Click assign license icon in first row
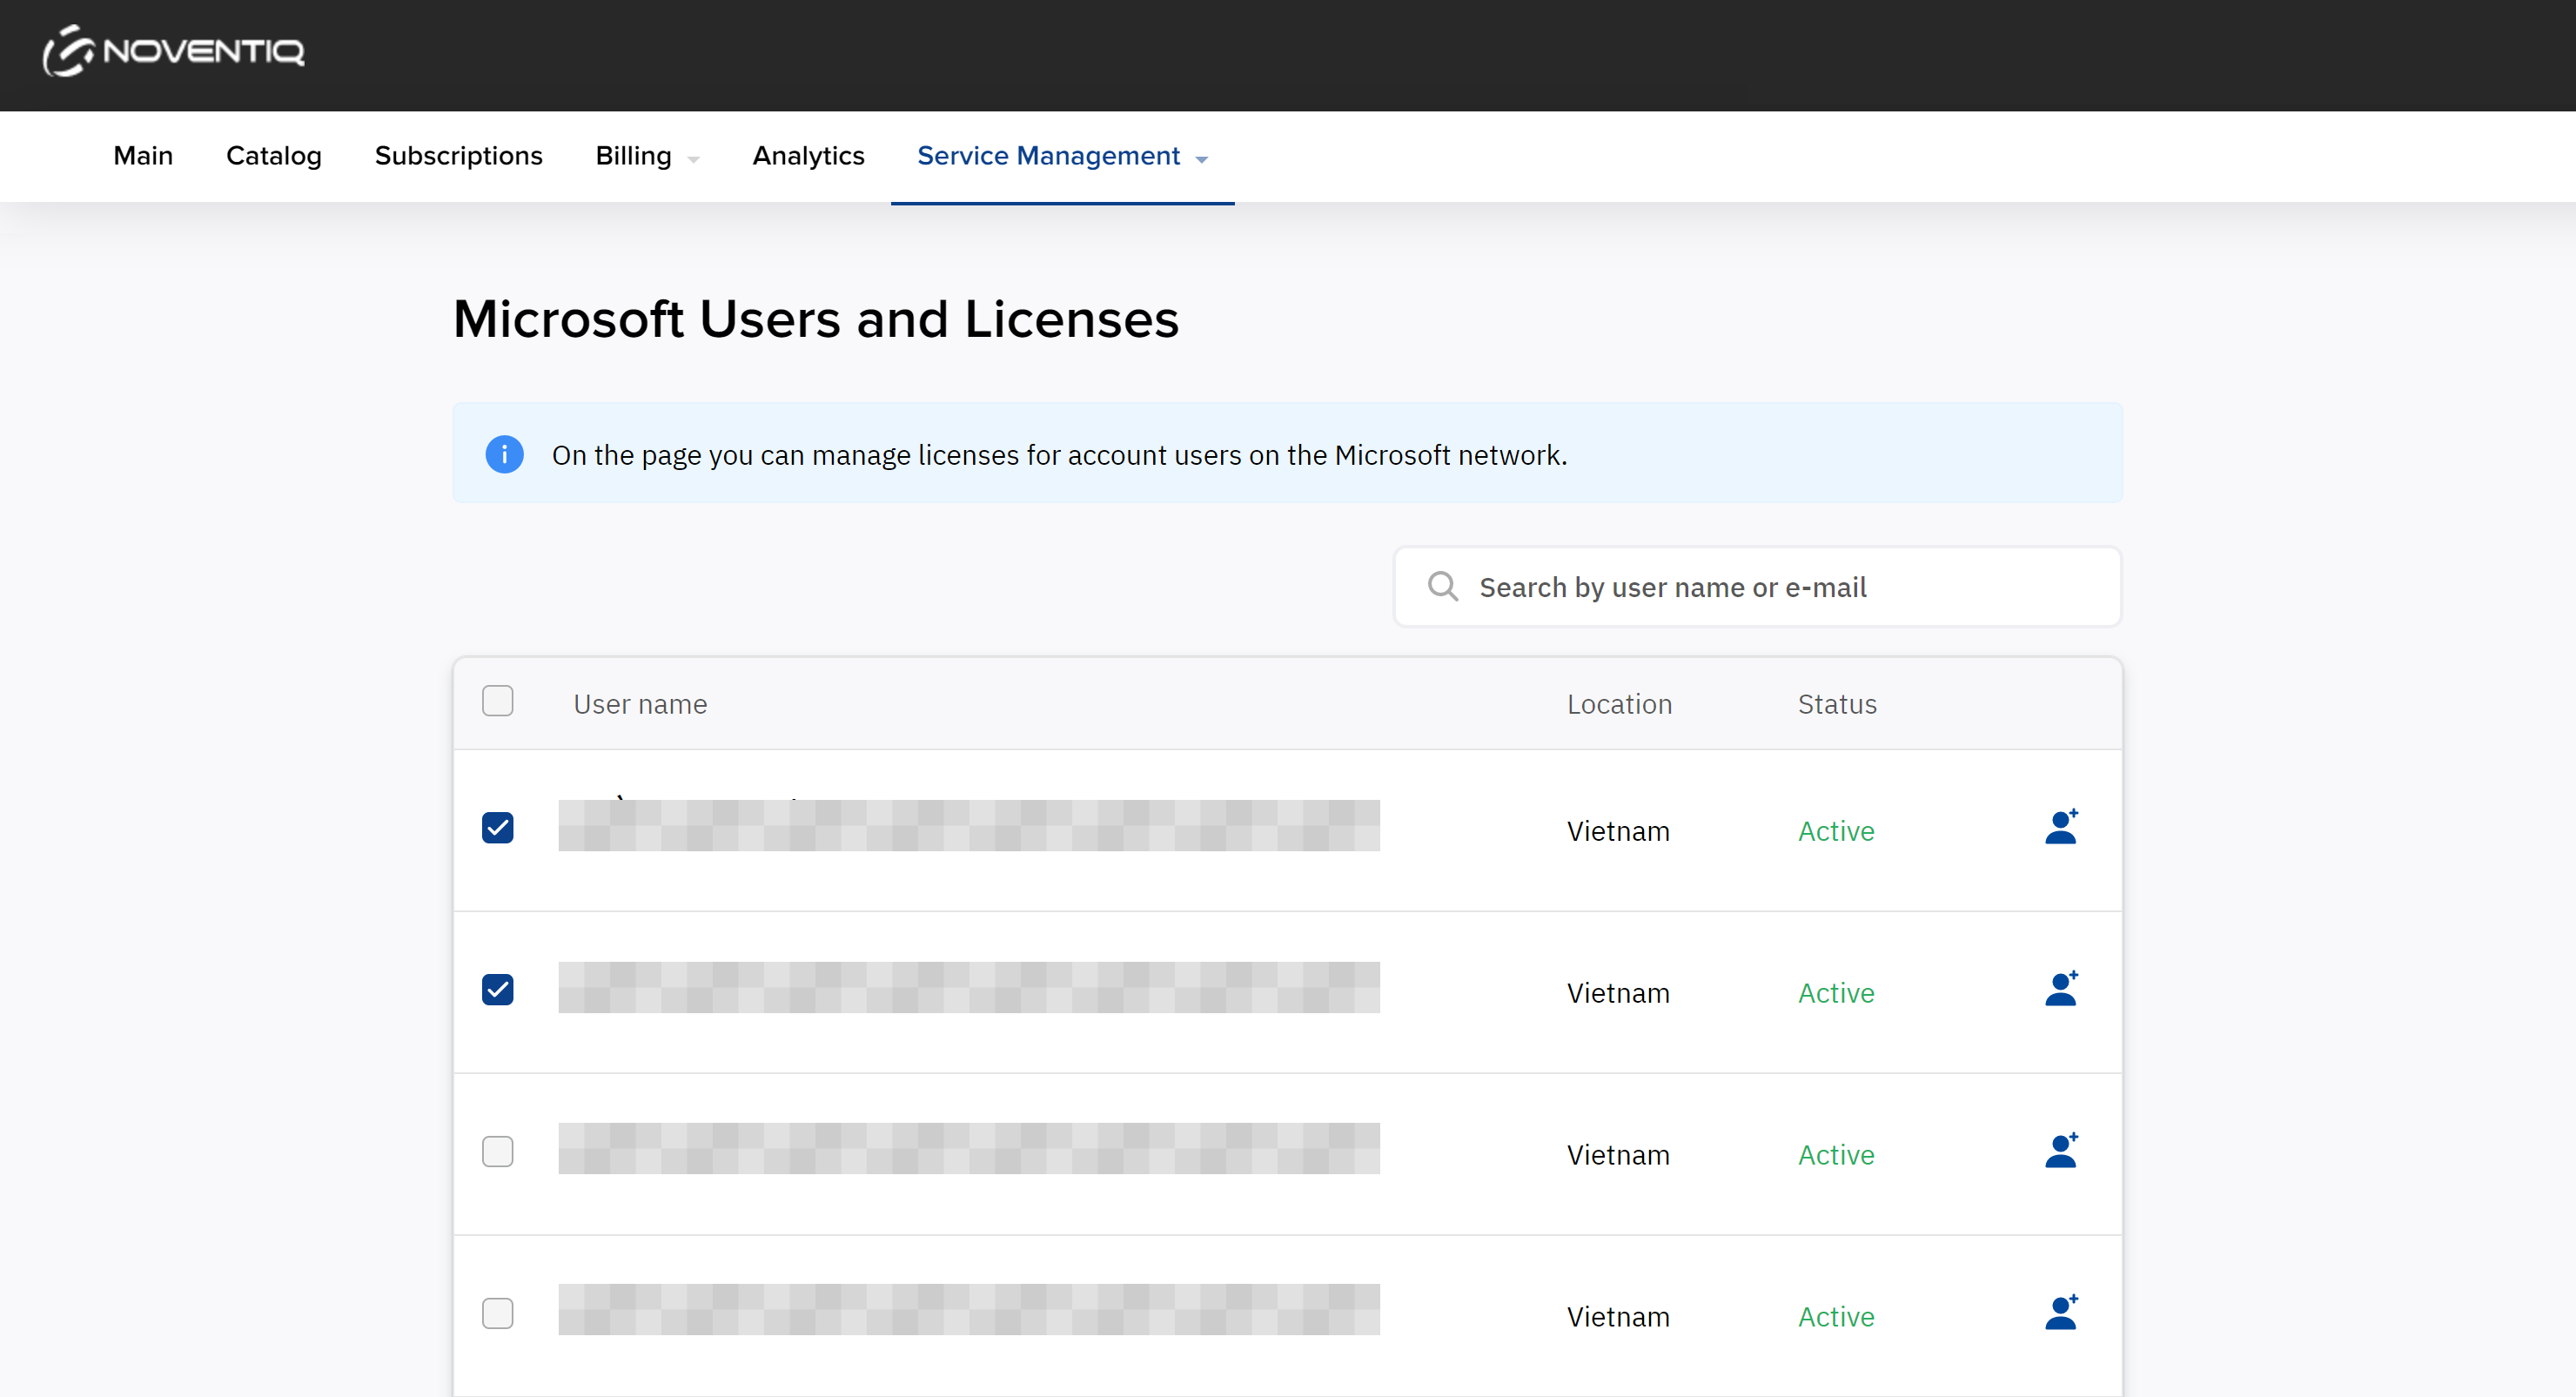Image resolution: width=2576 pixels, height=1397 pixels. click(2061, 828)
